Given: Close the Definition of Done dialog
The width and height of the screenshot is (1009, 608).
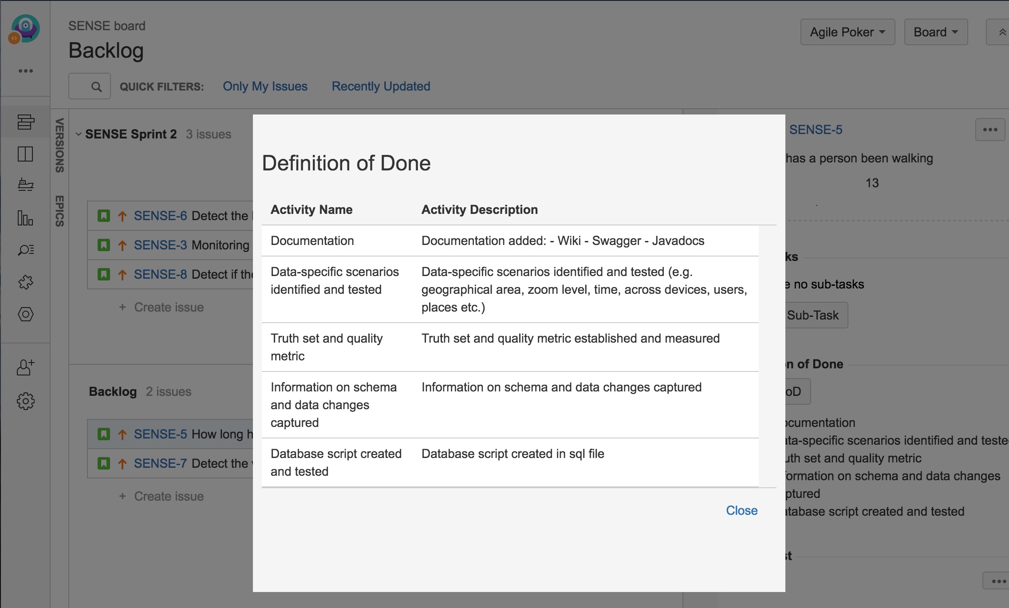Looking at the screenshot, I should pos(741,510).
